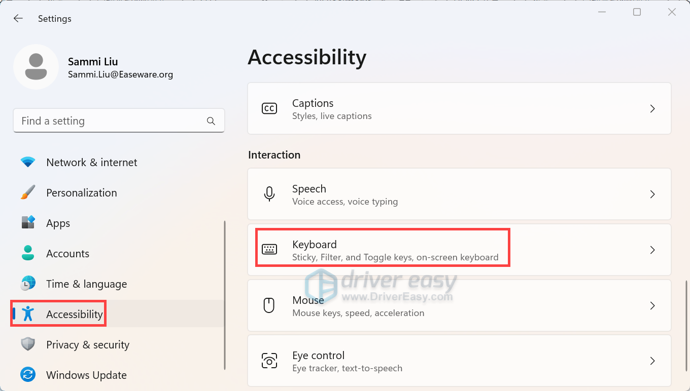
Task: Click the Accessibility person icon in sidebar
Action: (28, 314)
